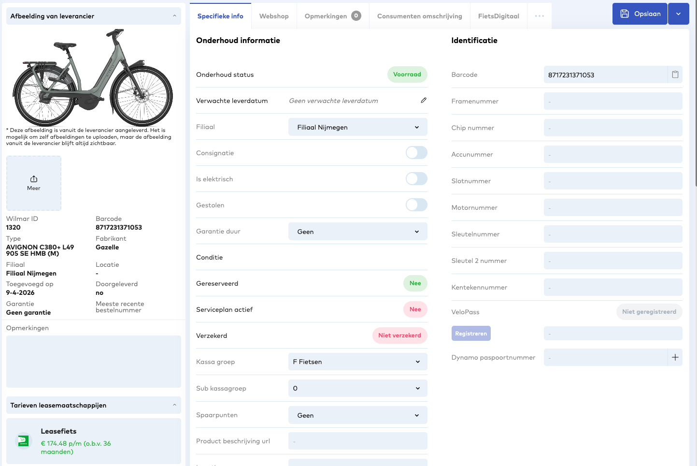Turn on the Is elektrisch switch

click(x=416, y=179)
